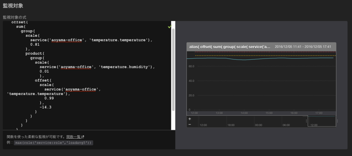Click the 0.01 scale value in the expression
This screenshot has width=352, height=156.
44,71
